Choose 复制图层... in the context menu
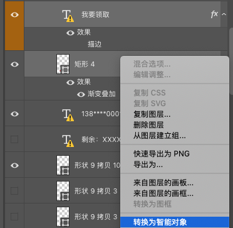 (152, 114)
